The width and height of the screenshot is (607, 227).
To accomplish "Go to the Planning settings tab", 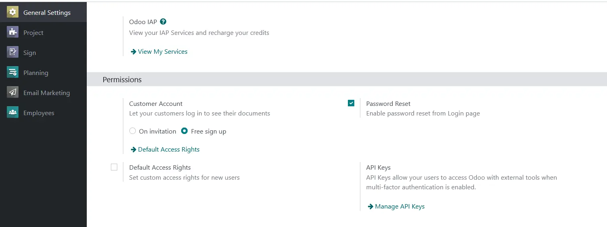I will pos(43,73).
